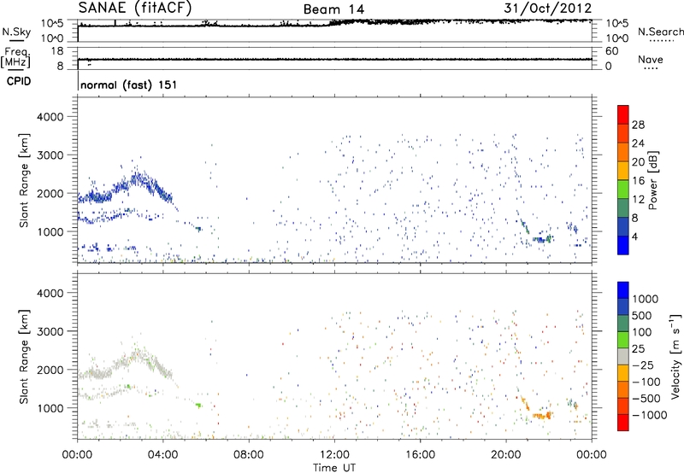The width and height of the screenshot is (684, 473).
Task: Click the -1000 label on Velocity color bar
Action: tap(649, 415)
